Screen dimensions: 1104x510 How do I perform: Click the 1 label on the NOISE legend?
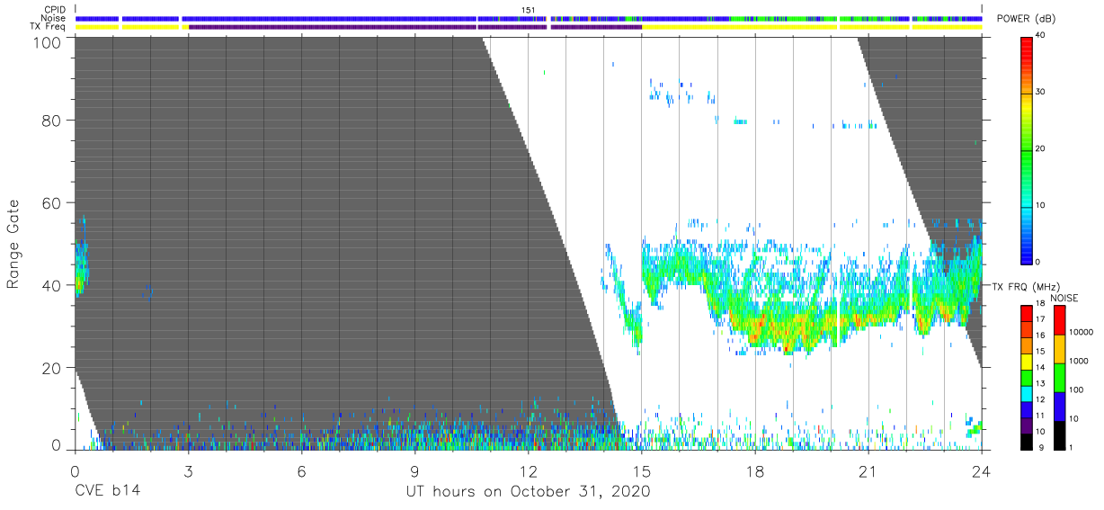1071,447
